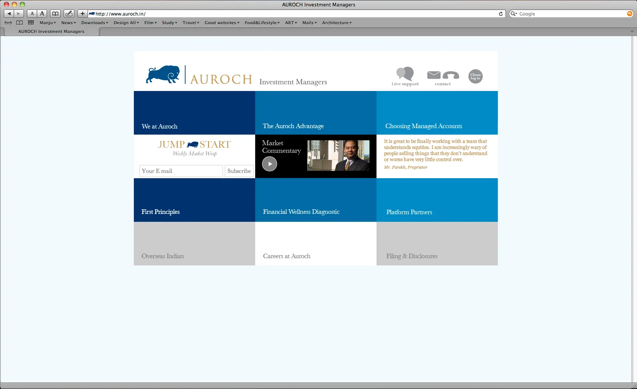This screenshot has height=389, width=637.
Task: Open The Auroch Advantage tile
Action: (x=316, y=113)
